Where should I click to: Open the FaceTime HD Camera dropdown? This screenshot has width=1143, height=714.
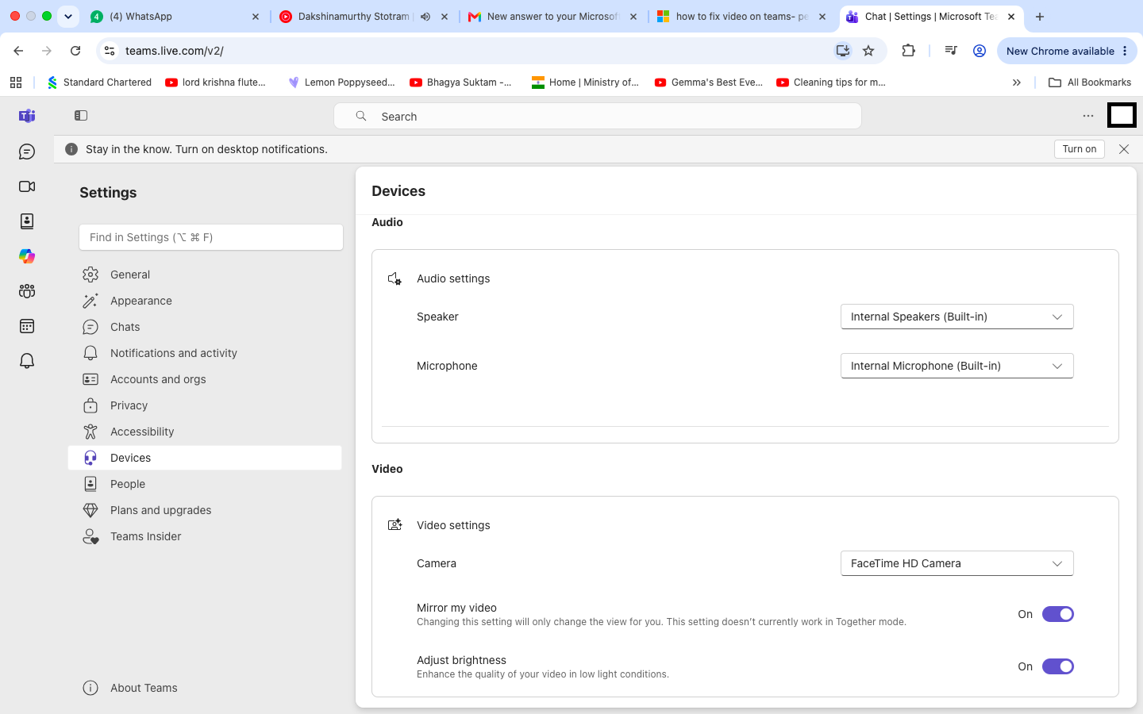coord(957,563)
